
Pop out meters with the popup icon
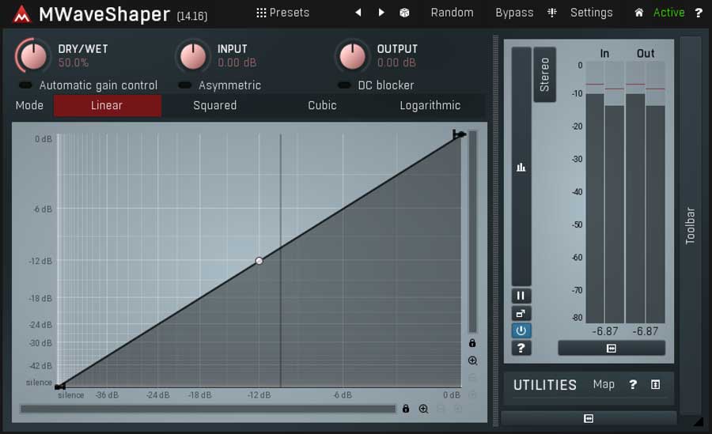521,313
